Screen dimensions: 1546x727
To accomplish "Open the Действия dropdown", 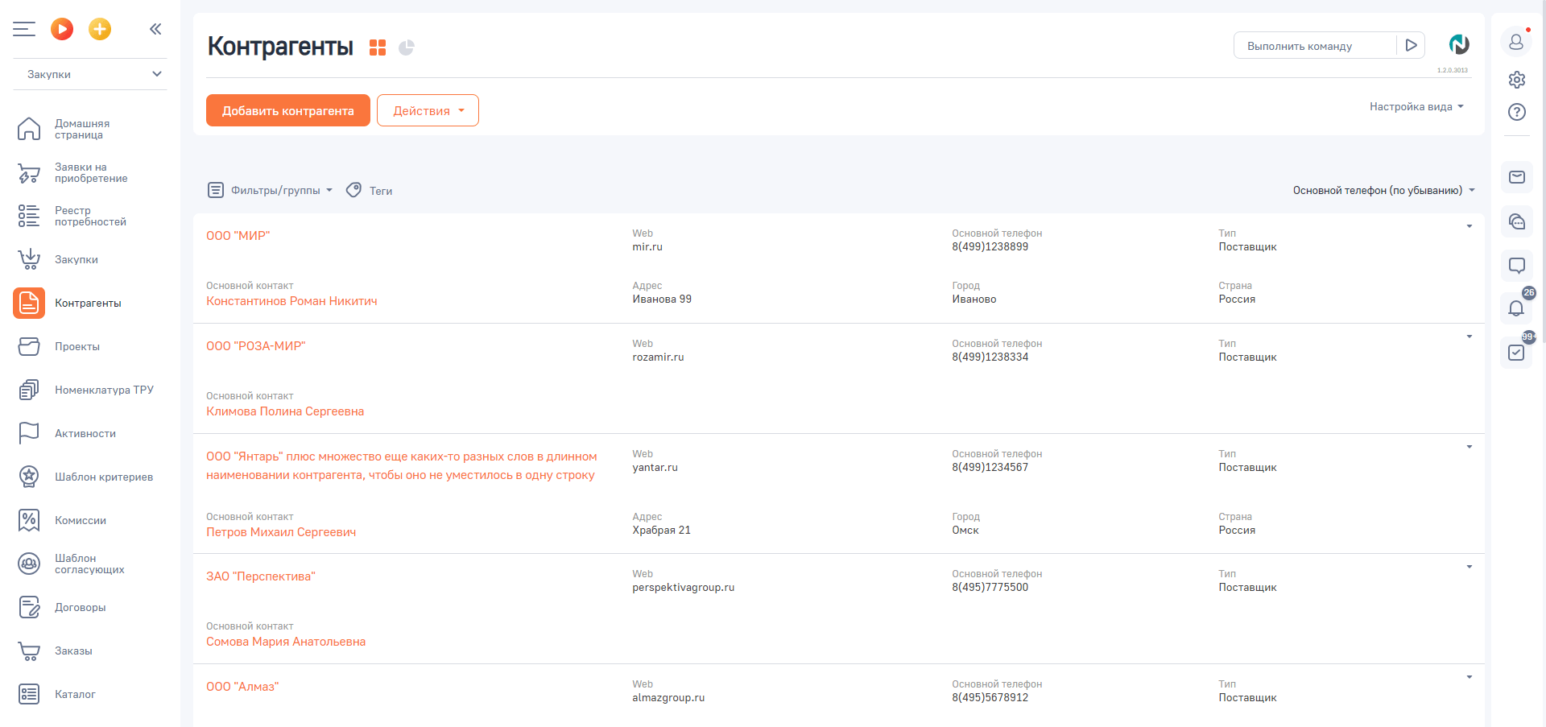I will [x=428, y=110].
